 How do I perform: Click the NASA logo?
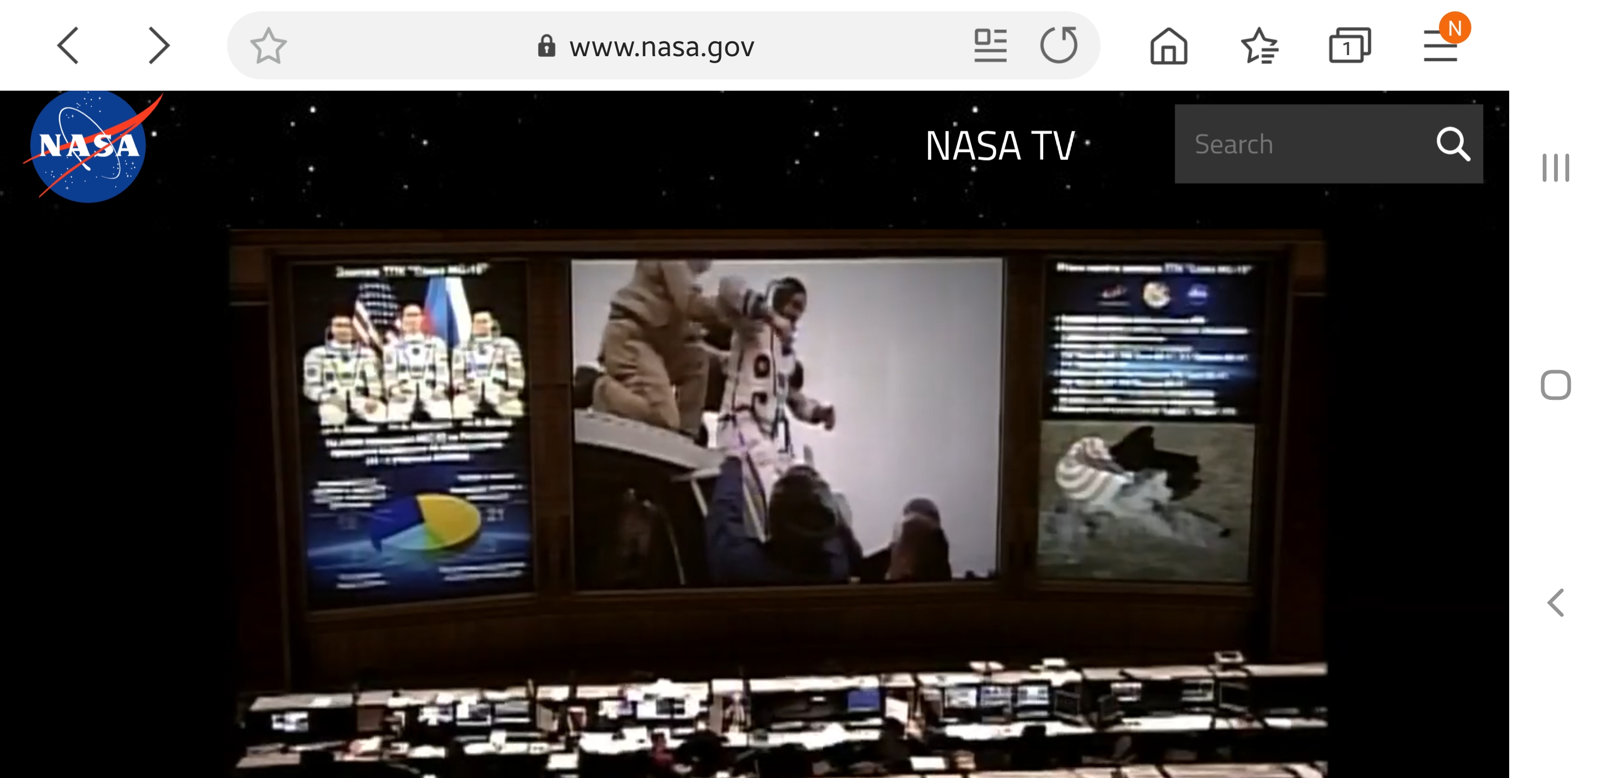click(x=88, y=146)
